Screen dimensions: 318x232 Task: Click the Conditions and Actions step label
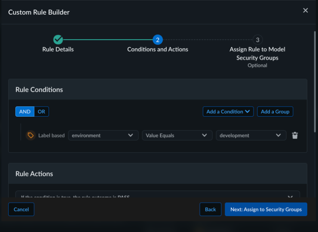tap(158, 49)
